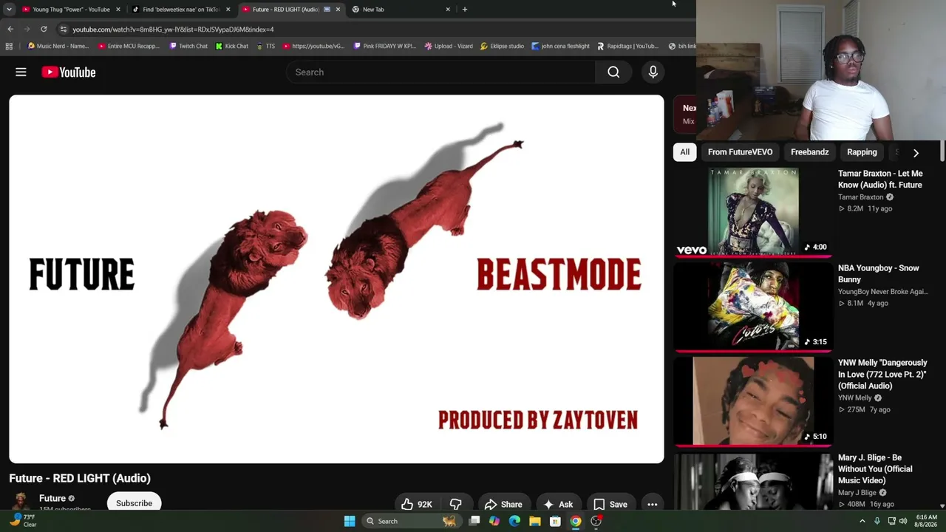Close the Young Thug Power tab

point(118,10)
